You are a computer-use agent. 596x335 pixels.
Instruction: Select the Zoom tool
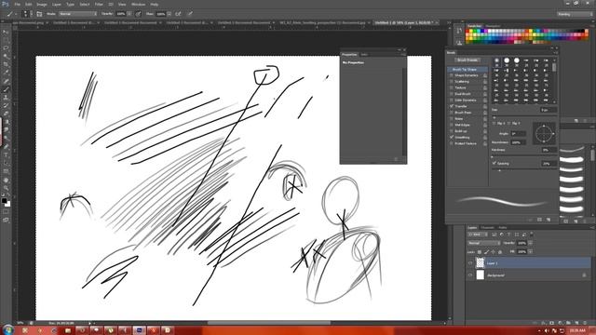tap(6, 188)
